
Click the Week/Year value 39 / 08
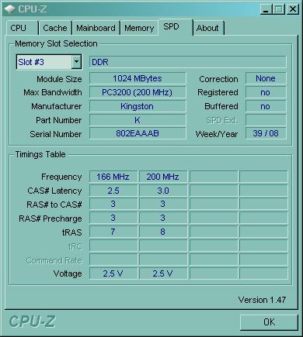click(266, 133)
